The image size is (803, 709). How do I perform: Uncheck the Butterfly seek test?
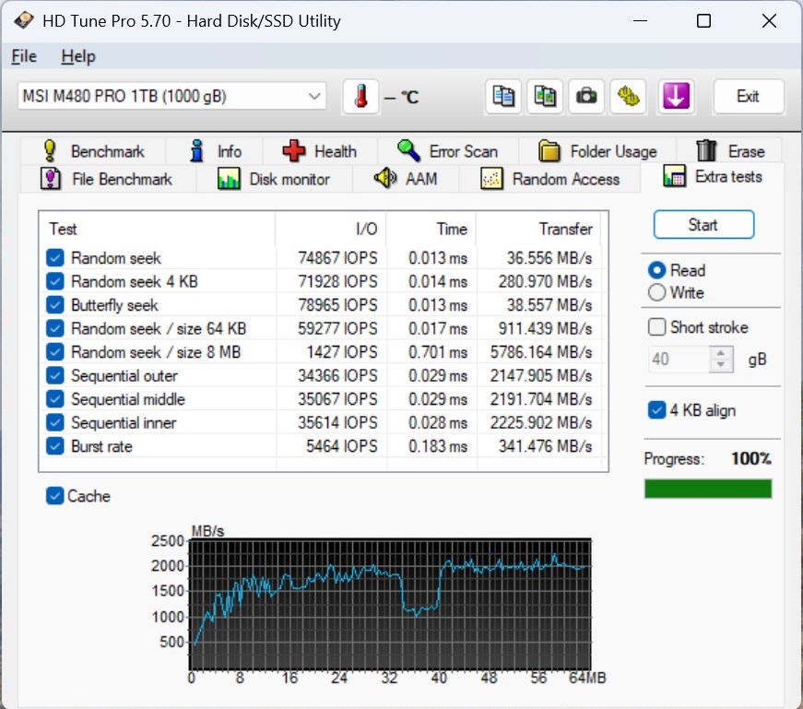pos(54,305)
